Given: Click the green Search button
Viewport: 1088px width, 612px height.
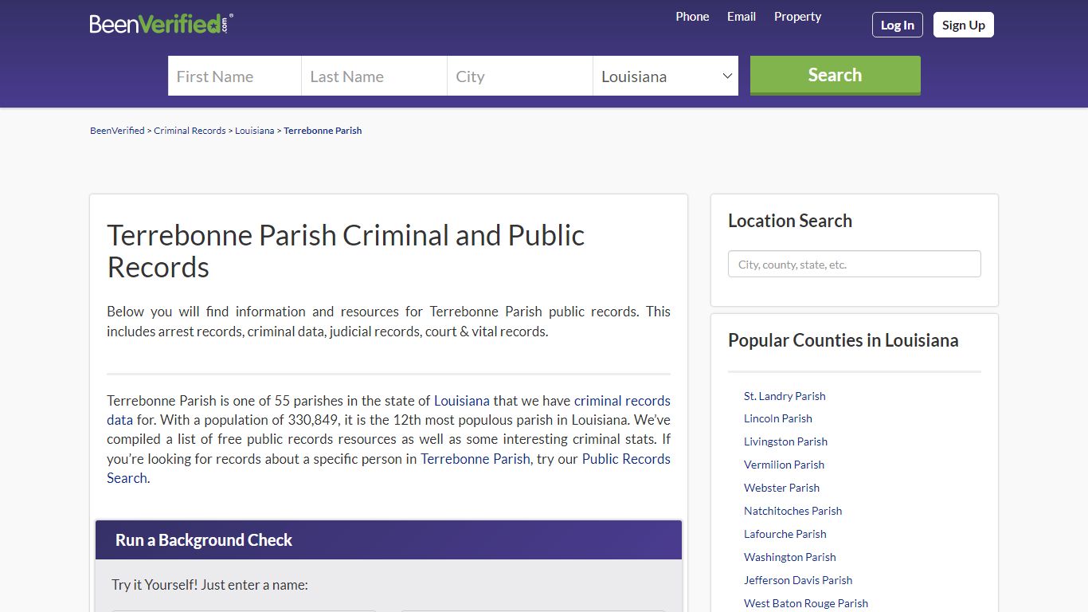Looking at the screenshot, I should tap(836, 75).
